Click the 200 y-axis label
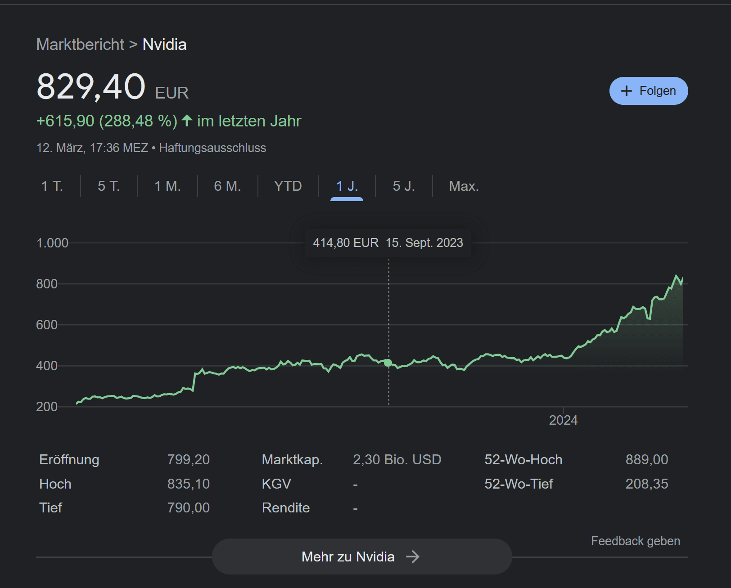The width and height of the screenshot is (731, 588). pos(47,407)
